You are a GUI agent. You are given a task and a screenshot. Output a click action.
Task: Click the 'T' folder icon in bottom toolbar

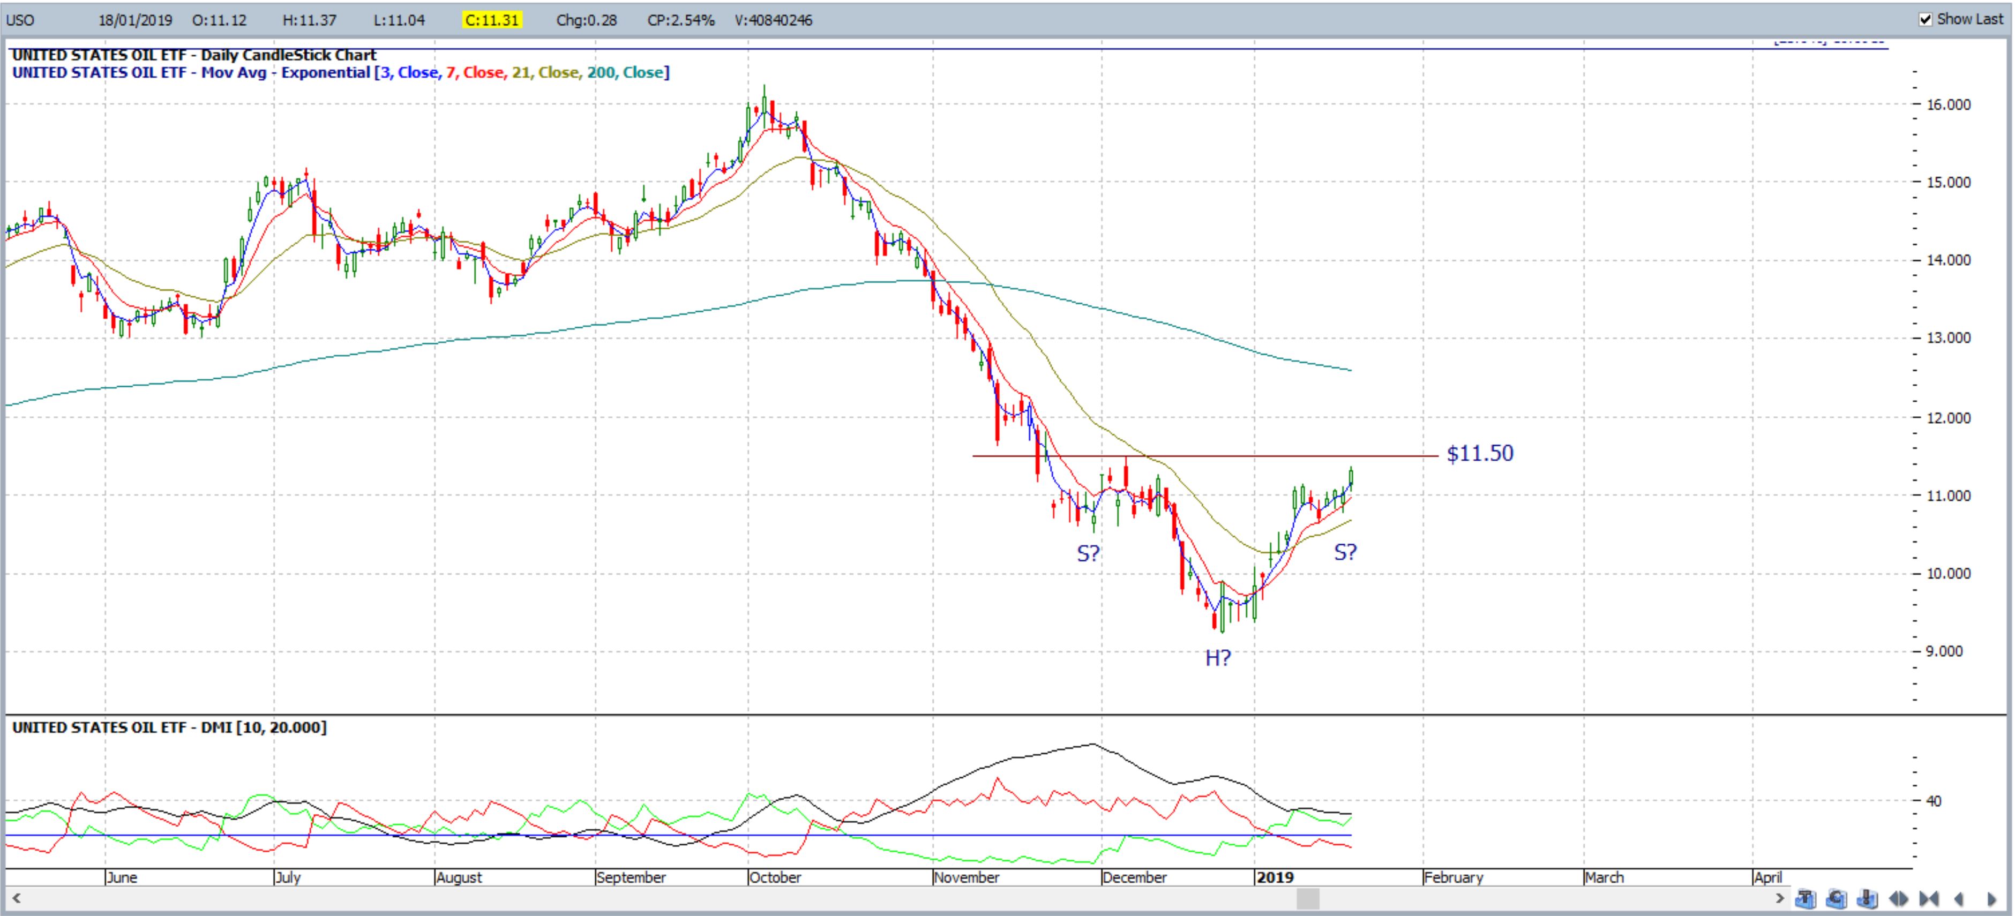coord(1806,898)
